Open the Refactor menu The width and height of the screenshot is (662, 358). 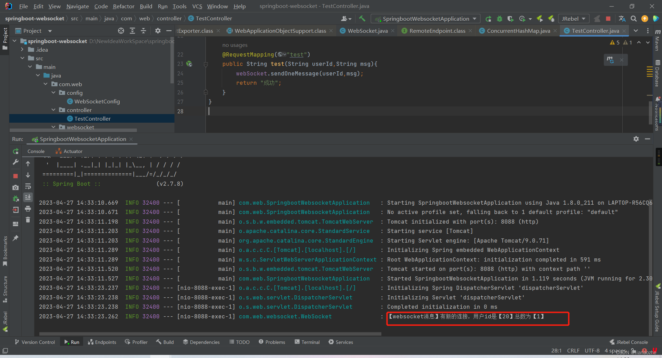click(x=123, y=6)
